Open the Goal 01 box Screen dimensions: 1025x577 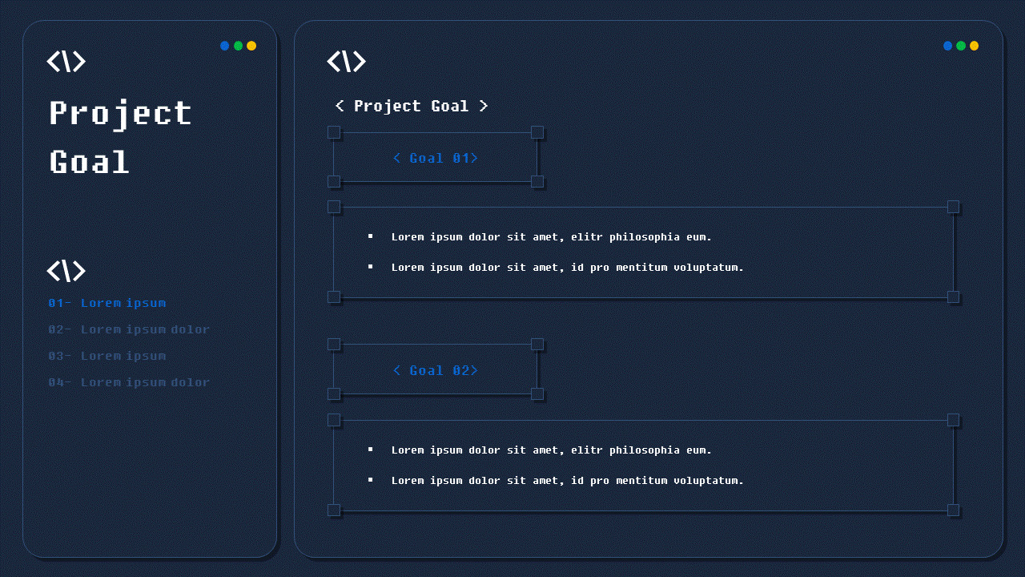[436, 158]
